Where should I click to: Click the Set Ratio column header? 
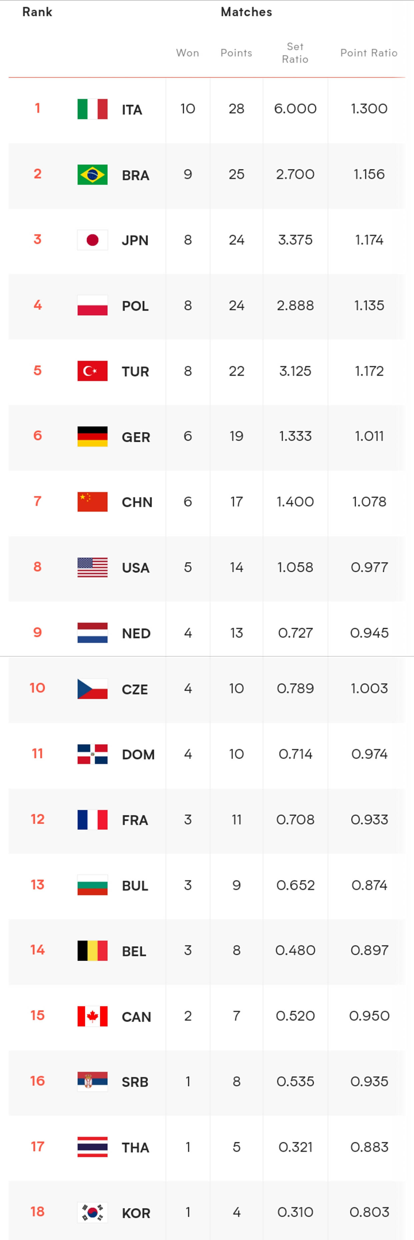point(295,53)
